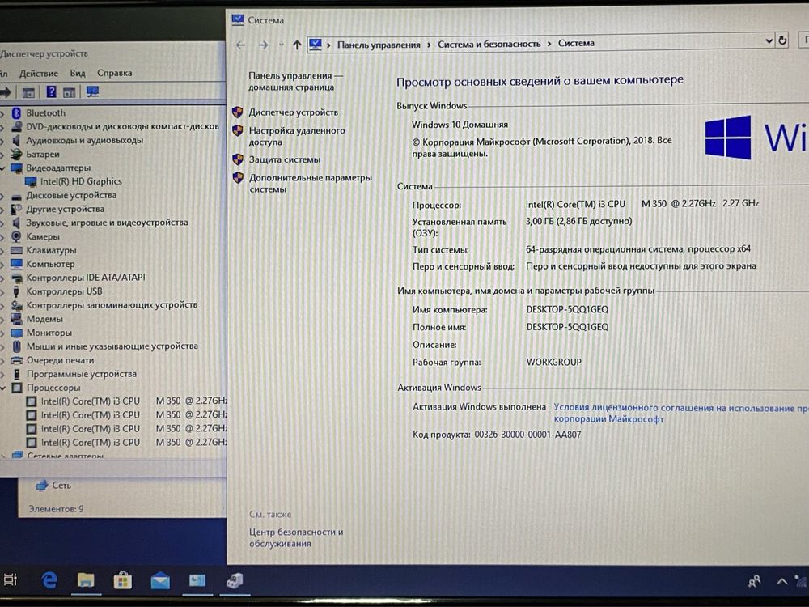809x607 pixels.
Task: Click properties pane icon in Device Manager toolbar
Action: [28, 92]
